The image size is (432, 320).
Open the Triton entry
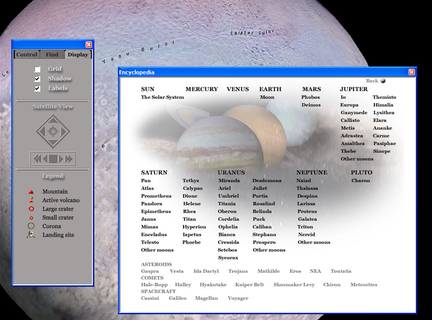[305, 227]
